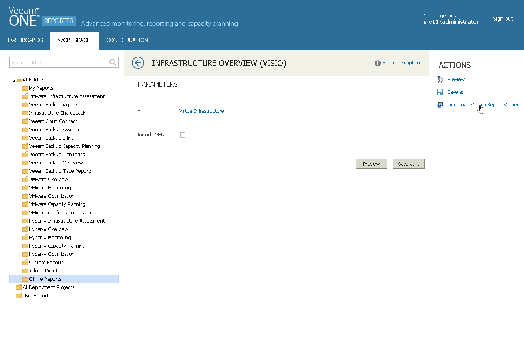Click the vCloud Director folder icon
This screenshot has height=346, width=524.
pos(25,270)
